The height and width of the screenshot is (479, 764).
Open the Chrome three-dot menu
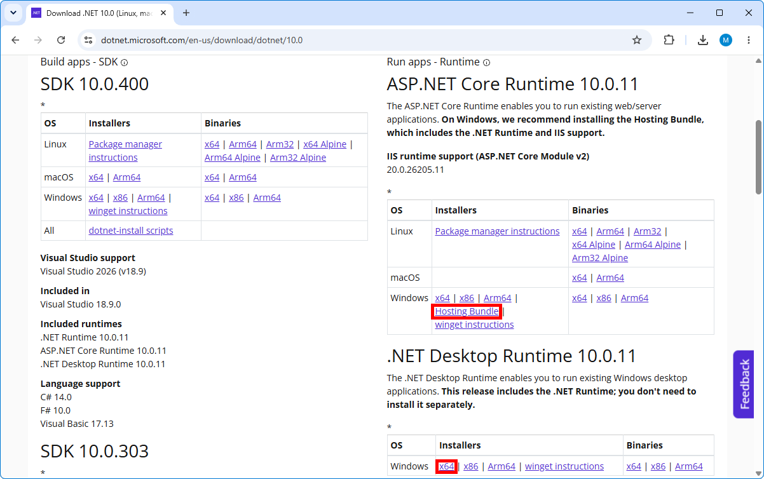pos(748,40)
